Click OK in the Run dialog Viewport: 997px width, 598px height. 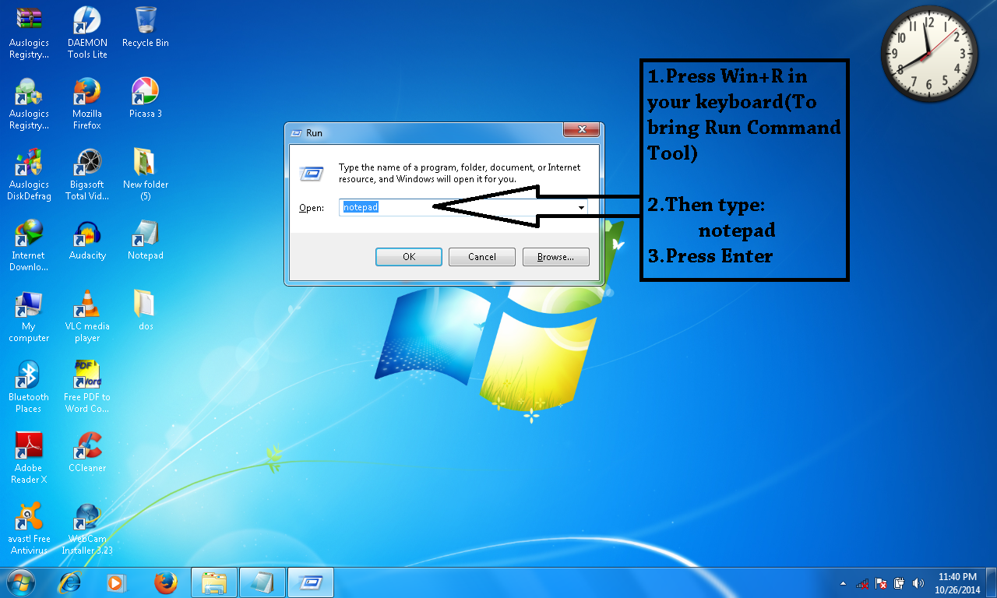click(x=409, y=257)
